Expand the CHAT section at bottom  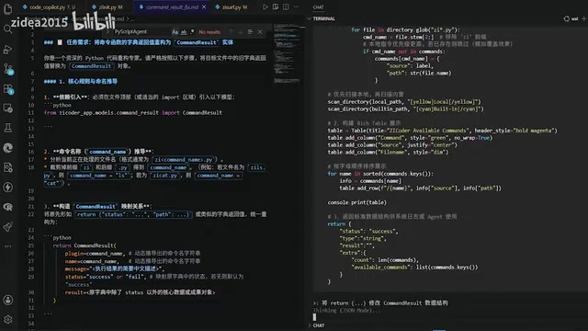click(x=309, y=325)
